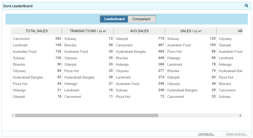Viewport: 253px width, 138px height.
Task: Select Carzonrent in the partially visible last column
Action: (x=227, y=90)
